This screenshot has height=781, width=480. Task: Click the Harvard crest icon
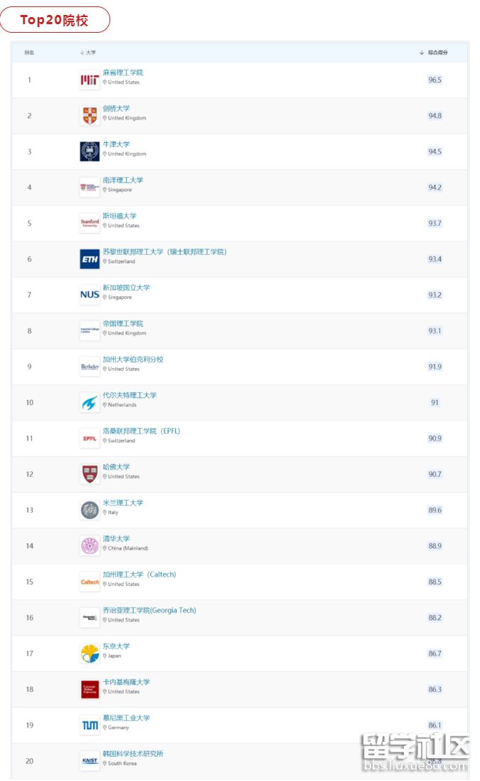(x=90, y=474)
